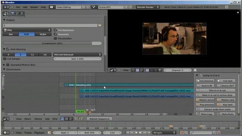Click the Meta-Copy button
The image size is (242, 136).
point(205,114)
